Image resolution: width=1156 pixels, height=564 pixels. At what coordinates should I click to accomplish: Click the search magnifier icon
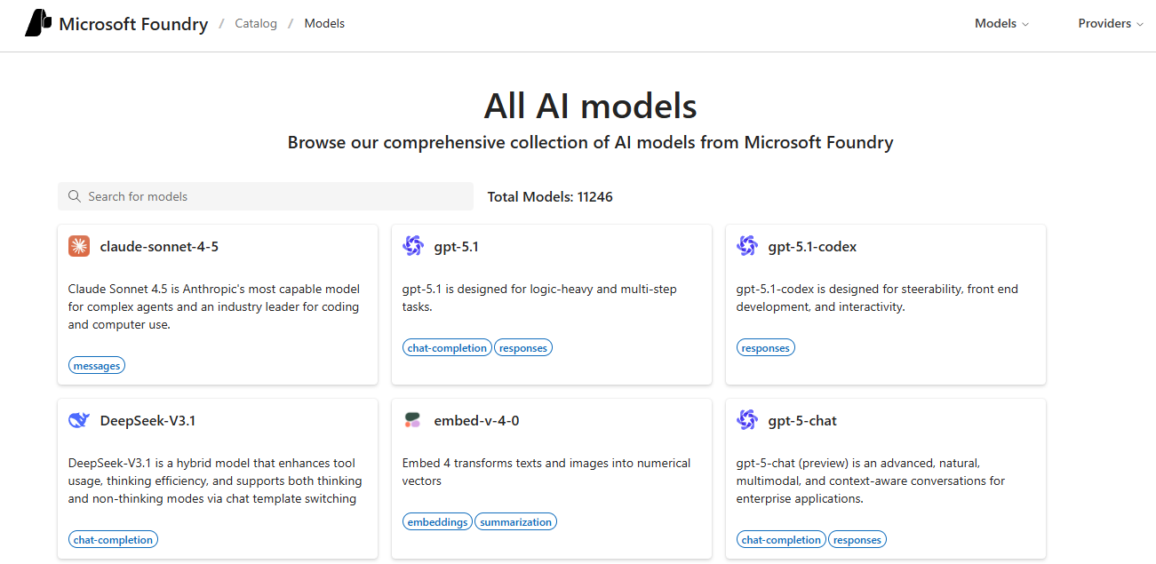click(75, 196)
